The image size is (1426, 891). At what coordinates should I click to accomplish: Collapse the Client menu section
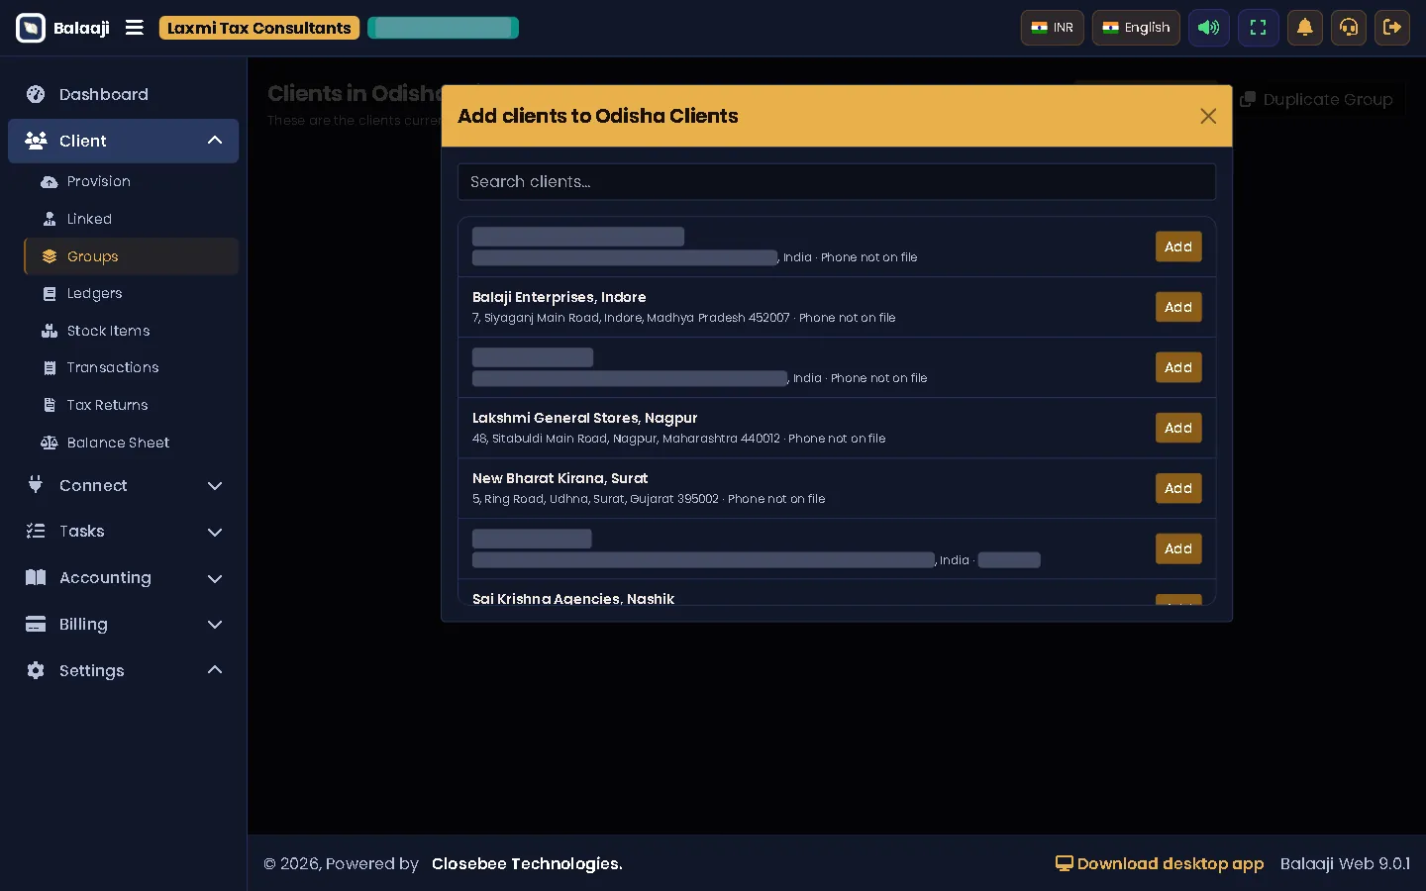[x=124, y=141]
